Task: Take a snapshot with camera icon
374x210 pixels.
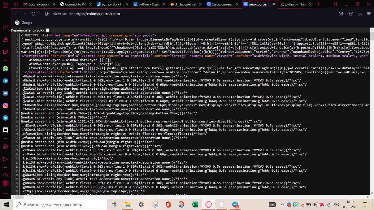Action: [x=341, y=14]
